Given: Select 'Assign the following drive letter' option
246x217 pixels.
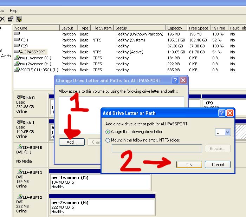Looking at the screenshot, I should (108, 132).
